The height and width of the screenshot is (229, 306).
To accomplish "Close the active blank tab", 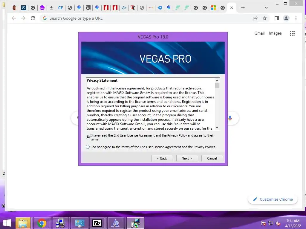I will [232, 8].
